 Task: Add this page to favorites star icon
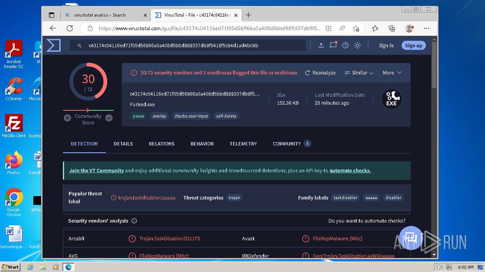[x=356, y=28]
